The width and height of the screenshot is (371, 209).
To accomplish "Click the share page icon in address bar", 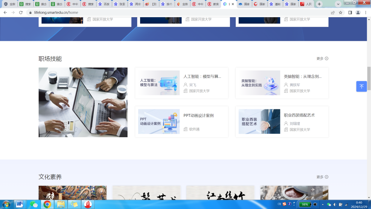I will (333, 12).
